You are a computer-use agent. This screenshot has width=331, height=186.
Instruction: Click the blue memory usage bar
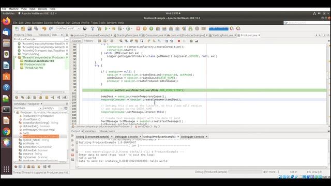click(218, 28)
